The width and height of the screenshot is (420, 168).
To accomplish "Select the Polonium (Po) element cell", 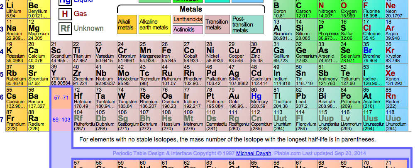I will pyautogui.click(x=352, y=97).
